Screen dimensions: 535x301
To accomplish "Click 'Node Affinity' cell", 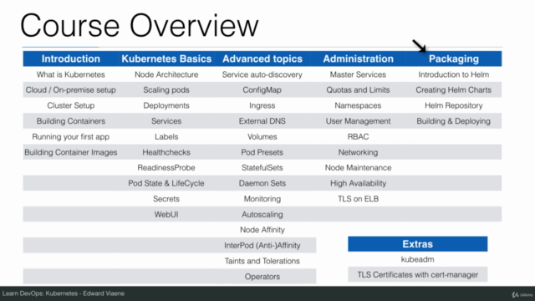I will [x=262, y=230].
